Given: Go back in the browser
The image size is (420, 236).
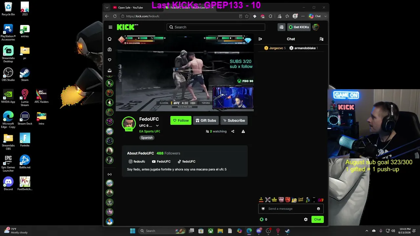Looking at the screenshot, I should coord(107,16).
